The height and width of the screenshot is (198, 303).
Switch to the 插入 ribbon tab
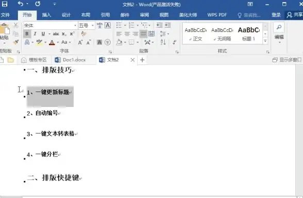46,15
